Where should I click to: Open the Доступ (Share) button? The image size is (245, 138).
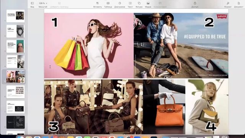[x=195, y=5]
